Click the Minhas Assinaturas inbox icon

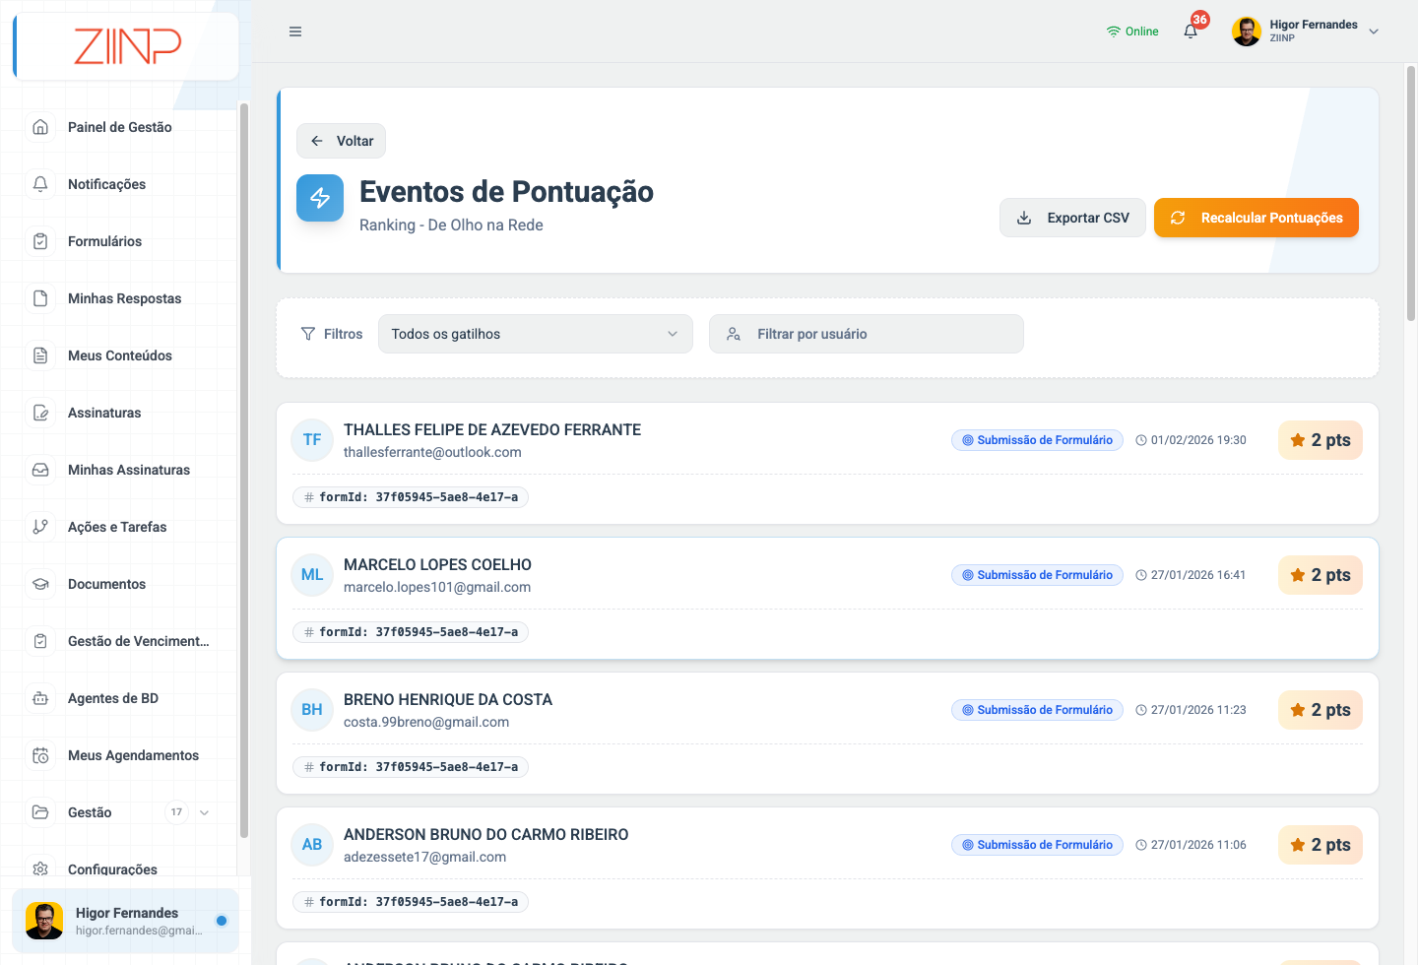point(40,470)
